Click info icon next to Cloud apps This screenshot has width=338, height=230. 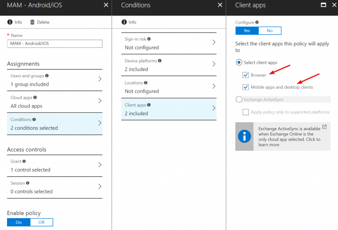35,98
